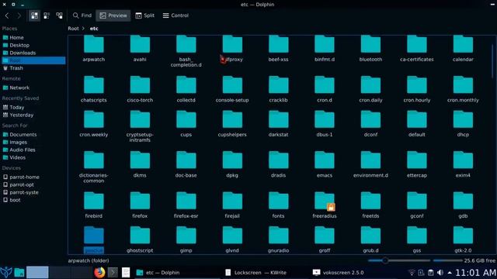Select the ca-certificates folder
This screenshot has height=279, width=497.
417,48
